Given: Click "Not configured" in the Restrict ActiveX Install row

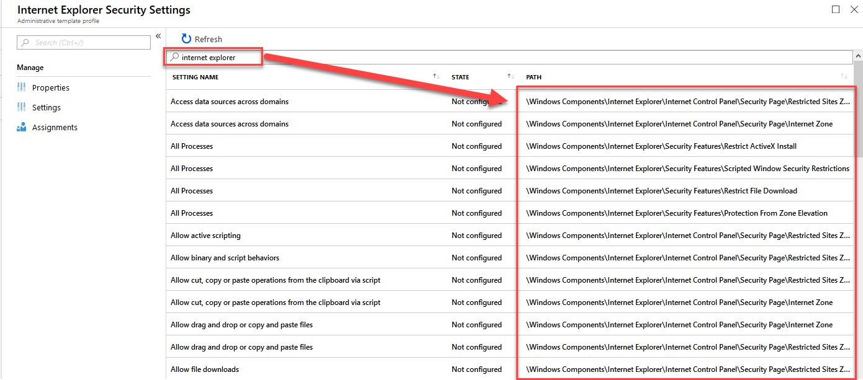Looking at the screenshot, I should click(x=476, y=146).
